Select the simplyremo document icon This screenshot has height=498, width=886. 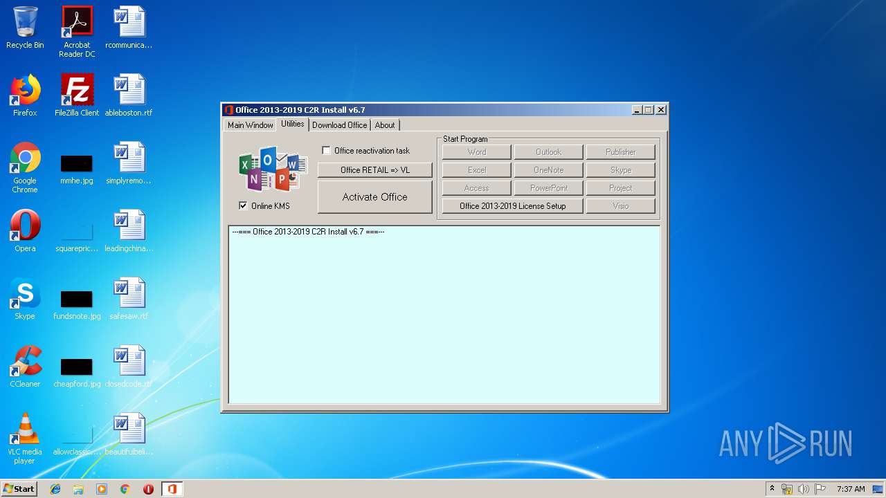[129, 163]
